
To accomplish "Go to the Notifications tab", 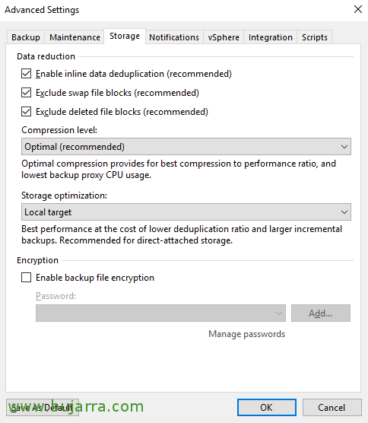I will click(x=174, y=37).
